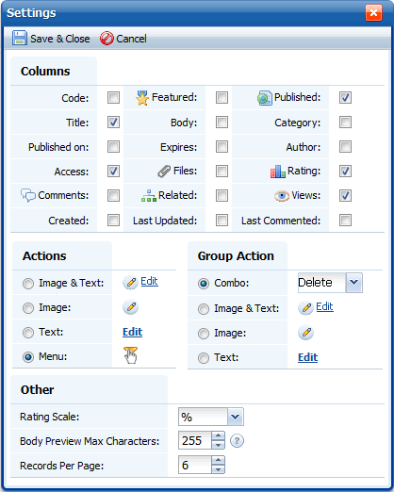Choose Actions Text radio button
This screenshot has width=394, height=492.
[28, 333]
